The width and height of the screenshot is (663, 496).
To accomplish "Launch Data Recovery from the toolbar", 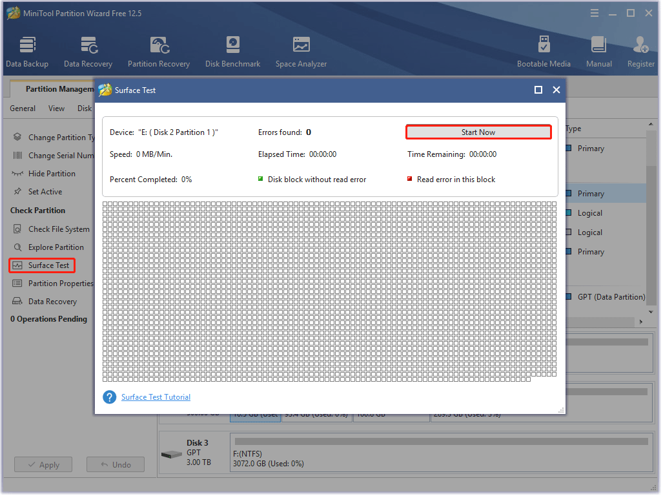I will pos(88,52).
